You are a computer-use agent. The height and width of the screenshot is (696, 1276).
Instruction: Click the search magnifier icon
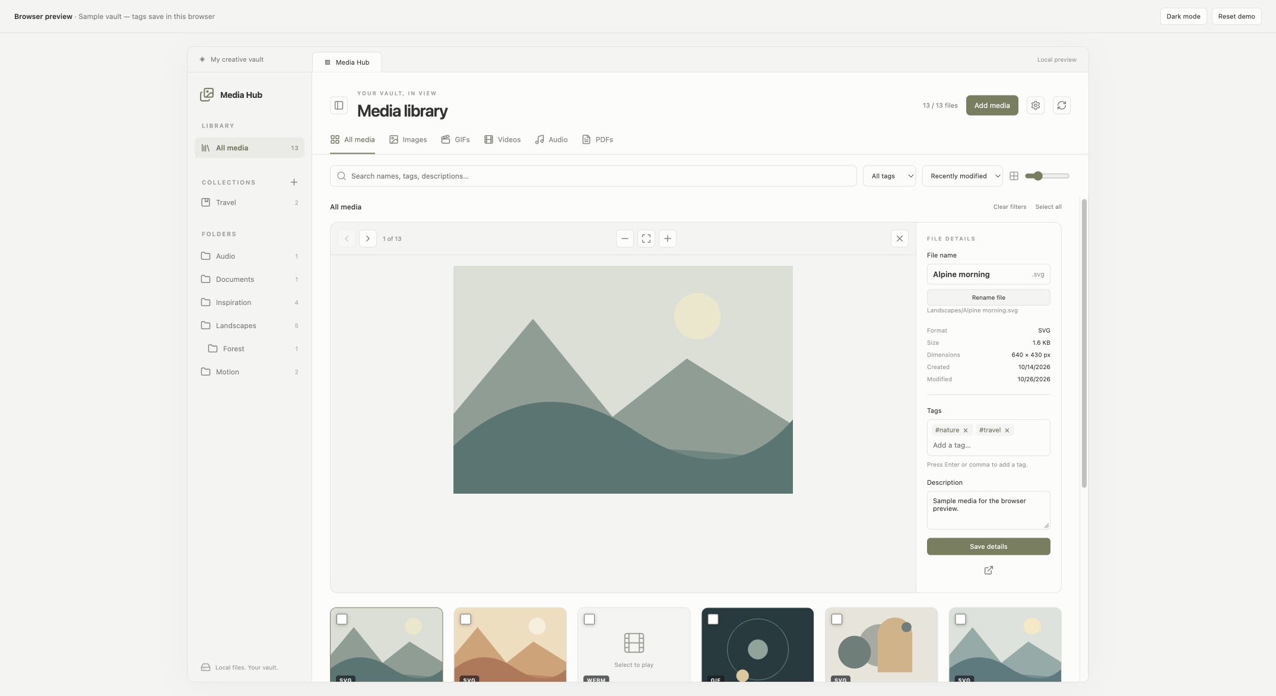click(x=341, y=176)
